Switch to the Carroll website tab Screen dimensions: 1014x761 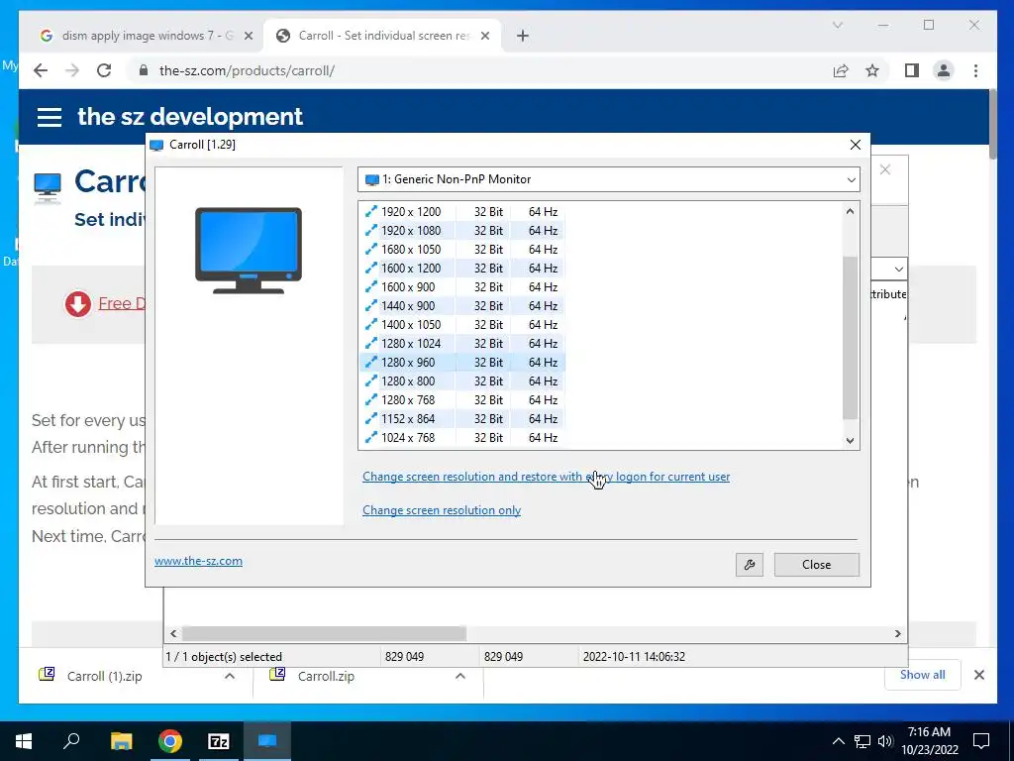pyautogui.click(x=383, y=36)
